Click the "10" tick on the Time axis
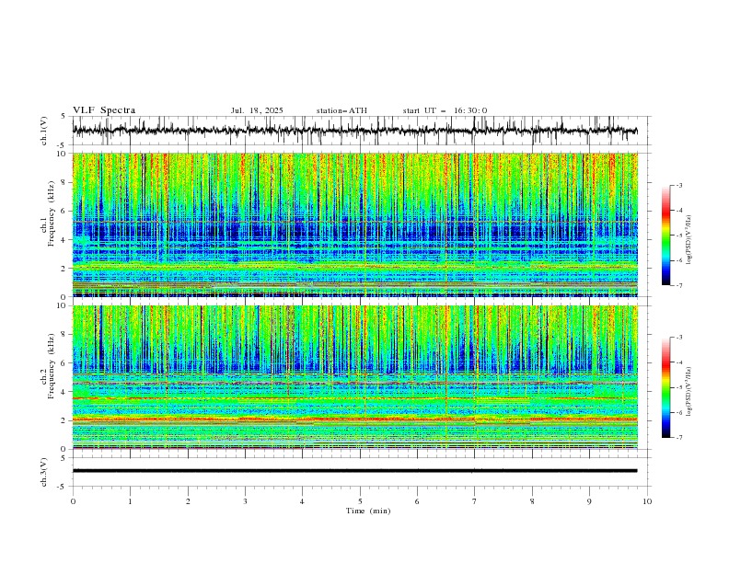 (x=647, y=501)
